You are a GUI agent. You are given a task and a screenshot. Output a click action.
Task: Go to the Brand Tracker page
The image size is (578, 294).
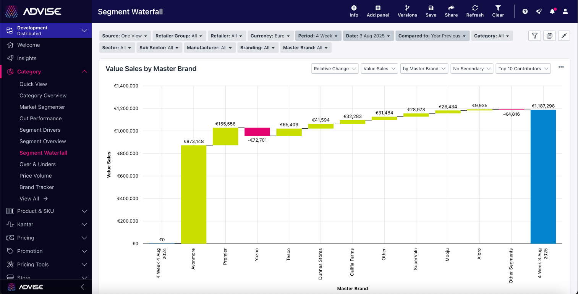pyautogui.click(x=37, y=187)
